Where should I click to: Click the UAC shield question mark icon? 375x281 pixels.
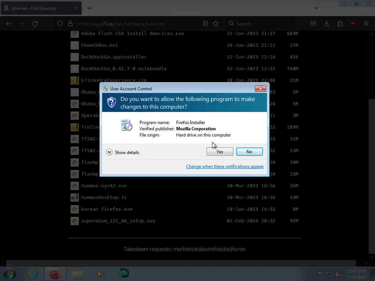tap(111, 102)
